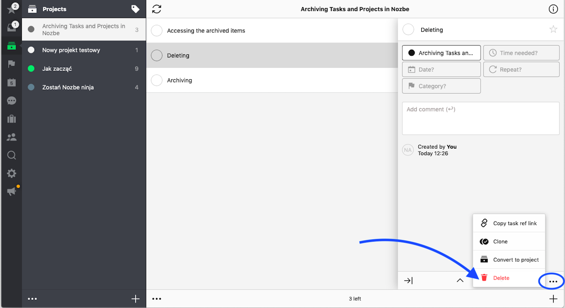565x308 pixels.
Task: Click the labels tag icon in Projects header
Action: click(x=135, y=9)
